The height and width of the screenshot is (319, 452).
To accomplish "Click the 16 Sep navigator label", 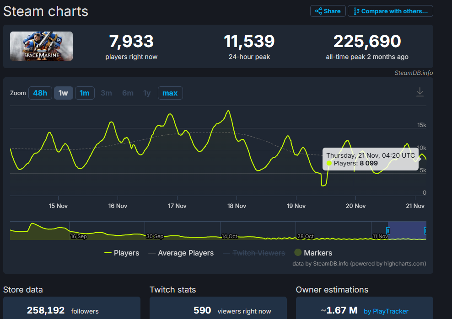I will pos(79,236).
